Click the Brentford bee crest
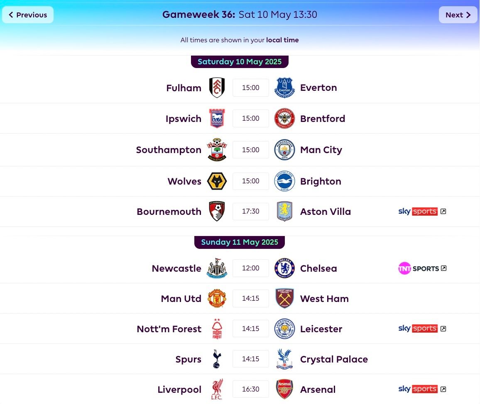Screen dimensions: 480x404 click(x=284, y=118)
